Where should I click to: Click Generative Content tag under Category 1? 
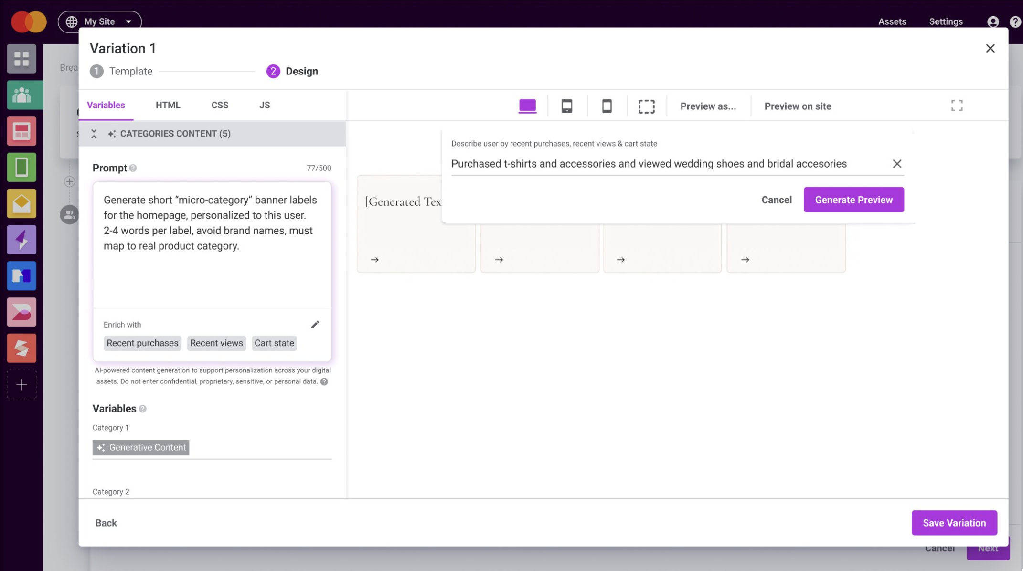[x=141, y=447]
